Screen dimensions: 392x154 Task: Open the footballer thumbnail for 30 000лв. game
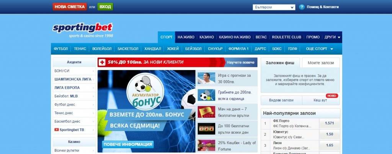(x=206, y=78)
